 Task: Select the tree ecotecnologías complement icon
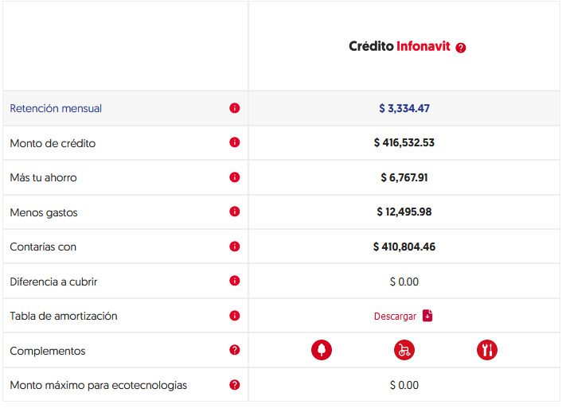point(322,350)
